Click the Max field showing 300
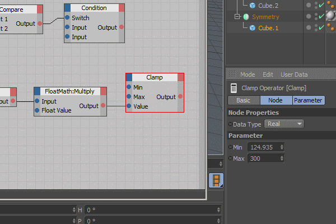The image size is (336, 224). (x=266, y=158)
